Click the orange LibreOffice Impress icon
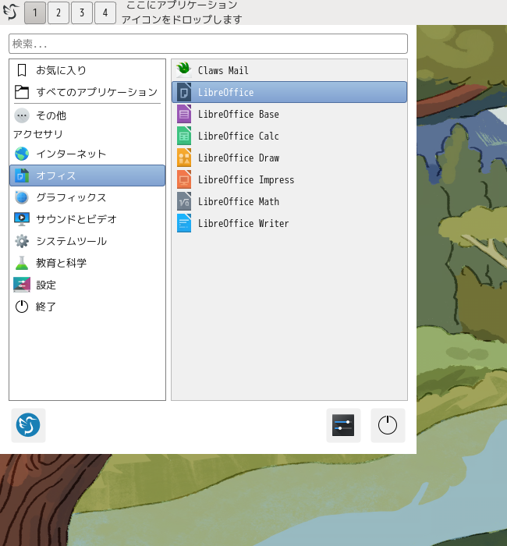507x546 pixels. (184, 179)
